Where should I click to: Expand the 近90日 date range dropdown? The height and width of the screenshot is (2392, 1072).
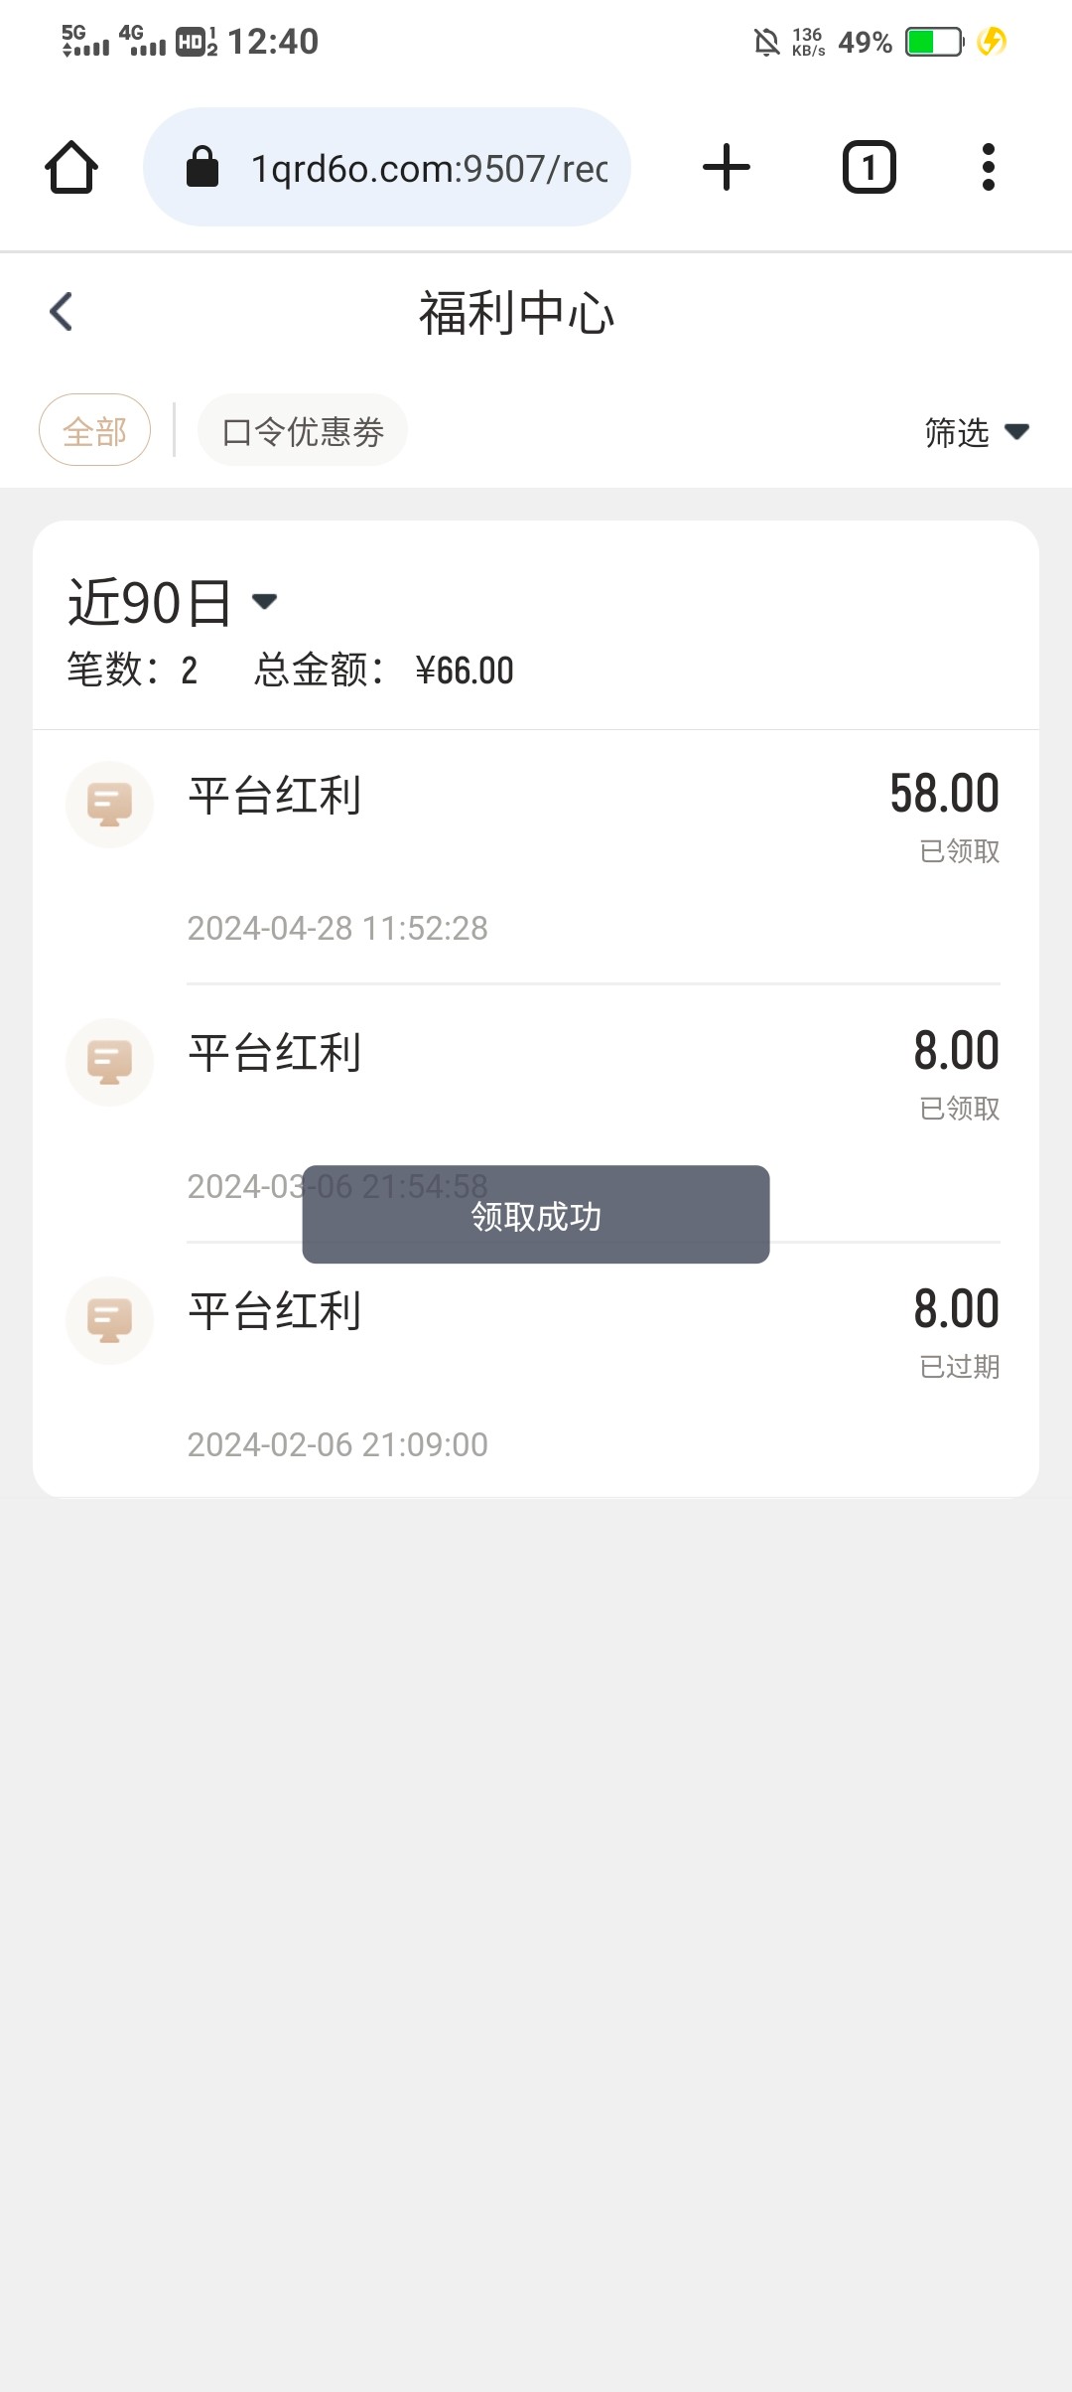click(173, 602)
